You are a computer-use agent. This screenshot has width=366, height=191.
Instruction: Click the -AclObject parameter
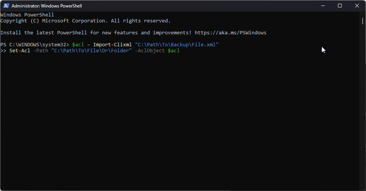pos(150,51)
